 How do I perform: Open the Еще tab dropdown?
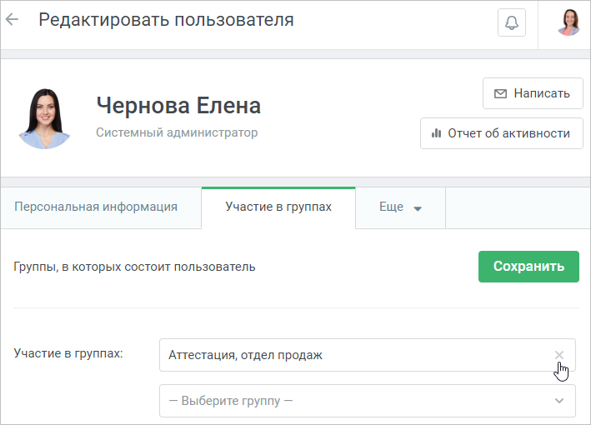click(400, 208)
